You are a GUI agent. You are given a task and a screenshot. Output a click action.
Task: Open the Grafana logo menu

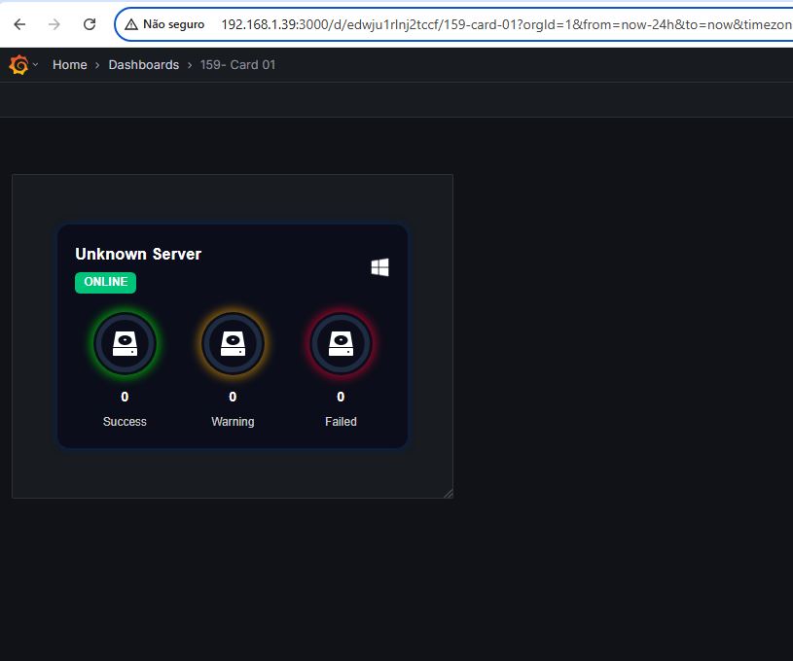[x=18, y=65]
